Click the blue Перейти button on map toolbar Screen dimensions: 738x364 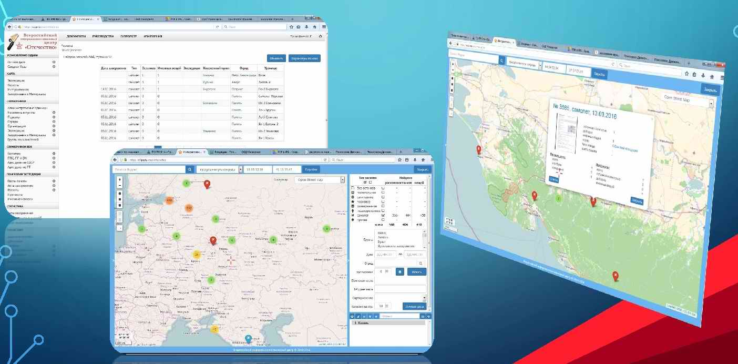click(311, 169)
